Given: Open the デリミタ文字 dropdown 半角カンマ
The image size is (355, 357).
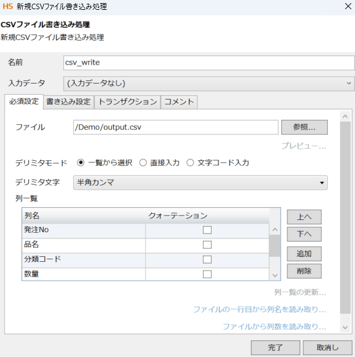Looking at the screenshot, I should click(201, 182).
